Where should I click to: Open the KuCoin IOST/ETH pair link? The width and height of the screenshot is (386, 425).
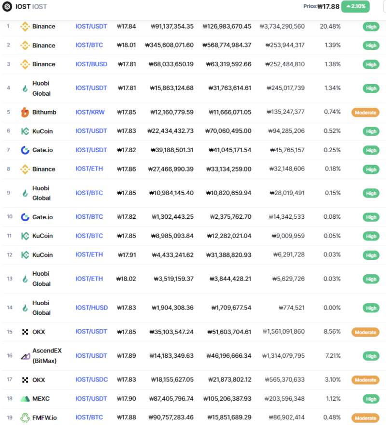pos(89,255)
